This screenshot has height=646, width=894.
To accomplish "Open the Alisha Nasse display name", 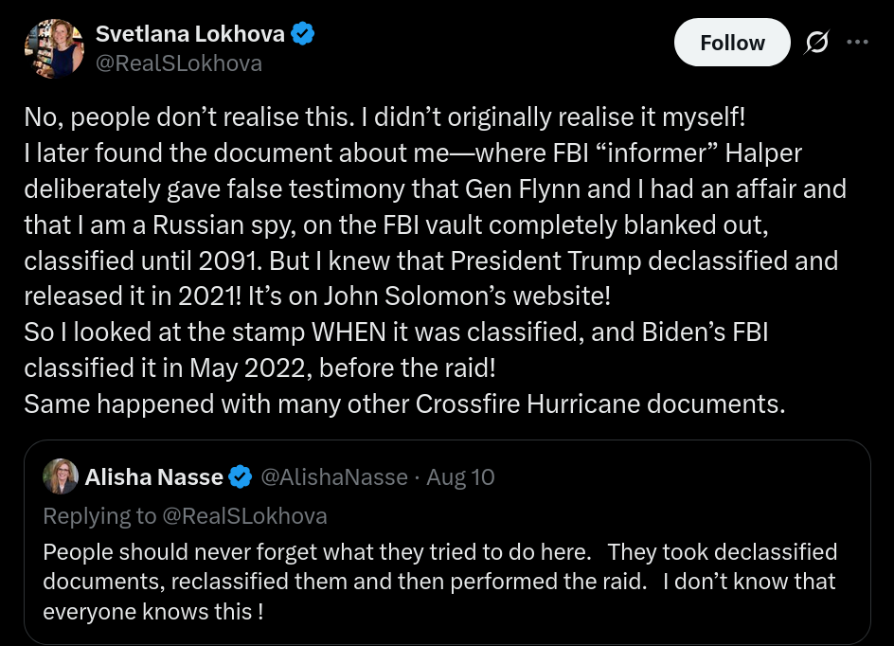I will 153,477.
